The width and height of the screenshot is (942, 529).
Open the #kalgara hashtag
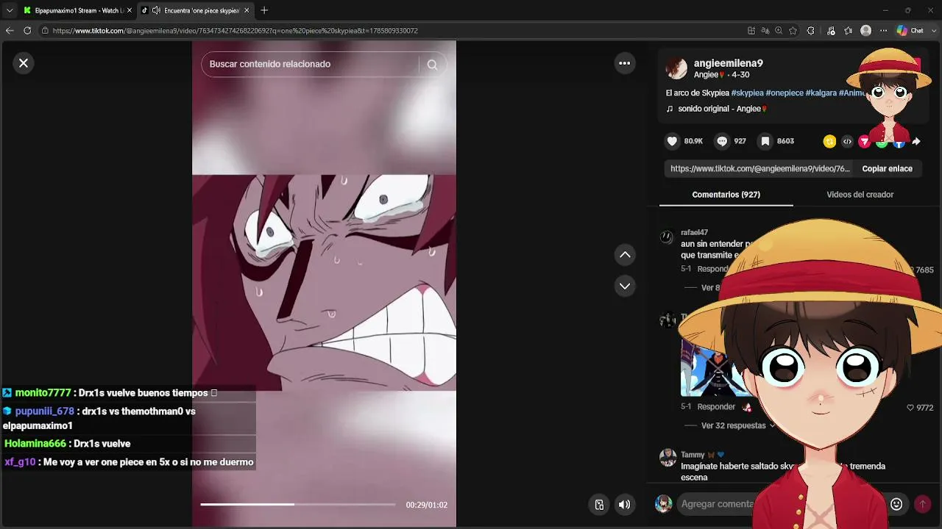pyautogui.click(x=821, y=93)
